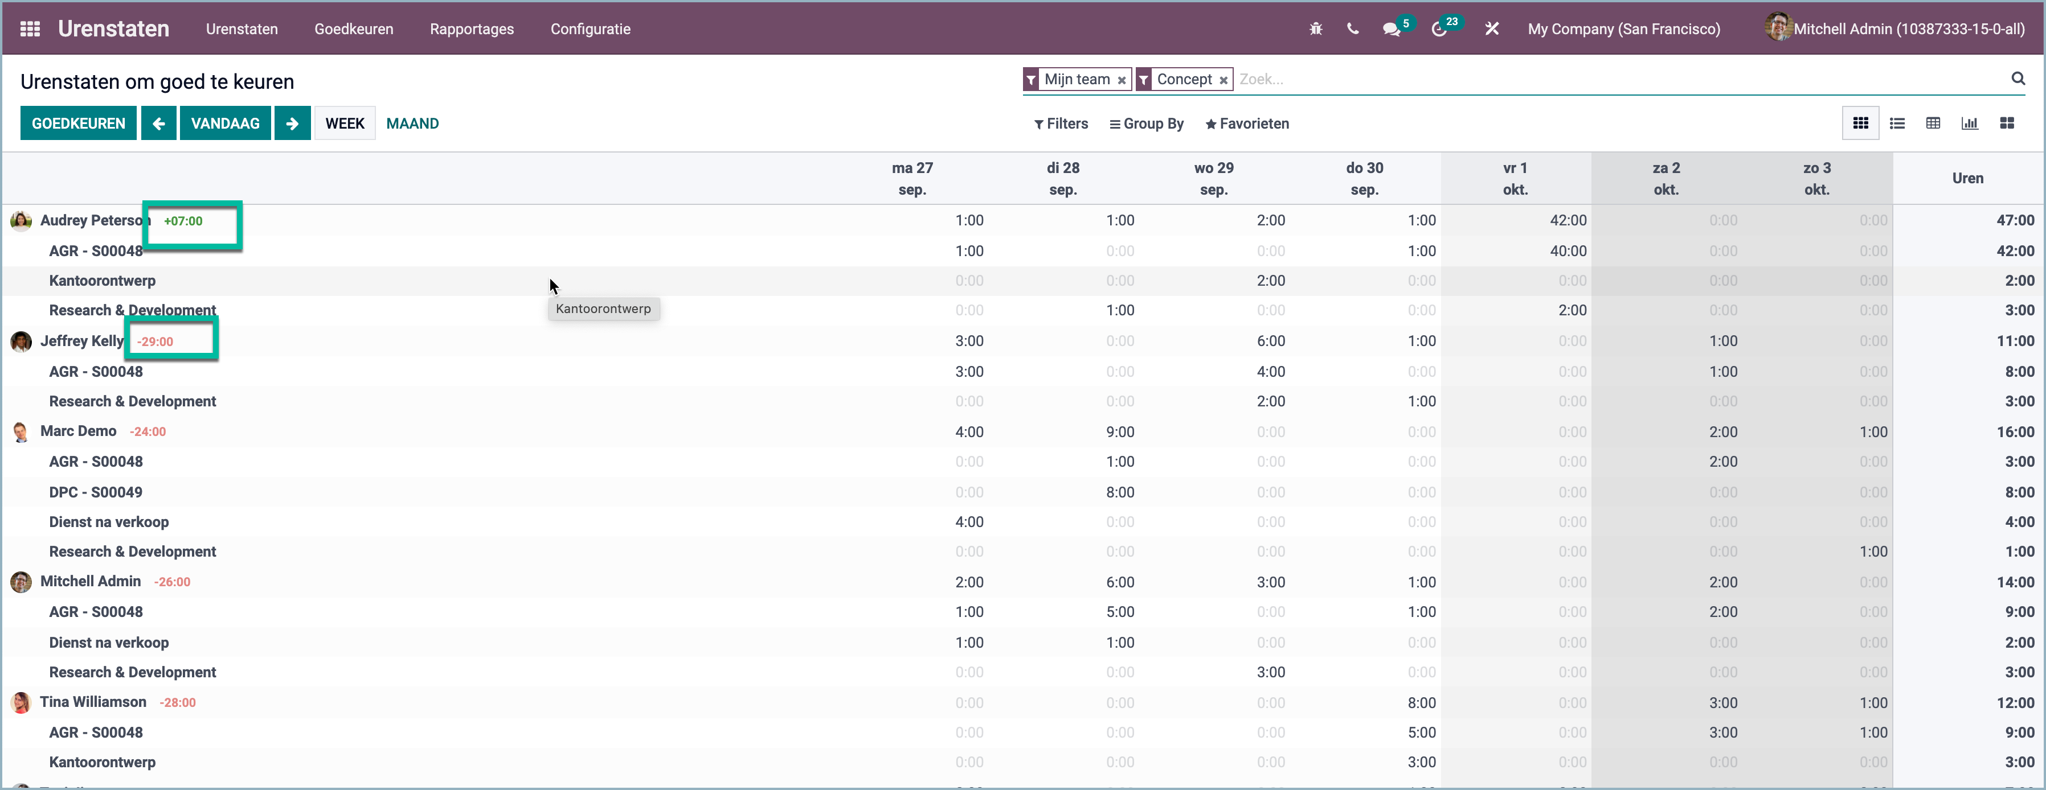Open the Group By dropdown
Viewport: 2046px width, 790px height.
click(x=1146, y=124)
